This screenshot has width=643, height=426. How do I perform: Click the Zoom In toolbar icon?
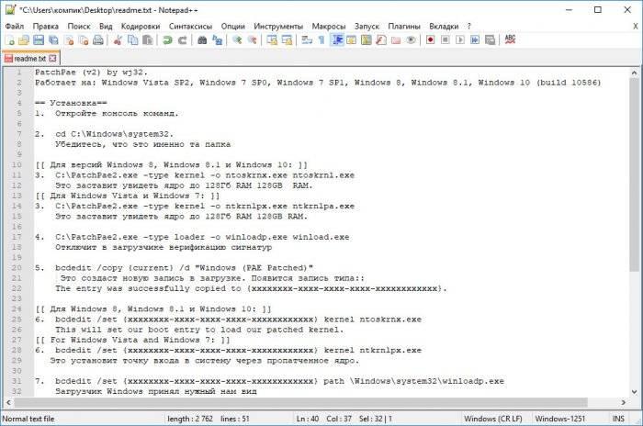pyautogui.click(x=237, y=39)
